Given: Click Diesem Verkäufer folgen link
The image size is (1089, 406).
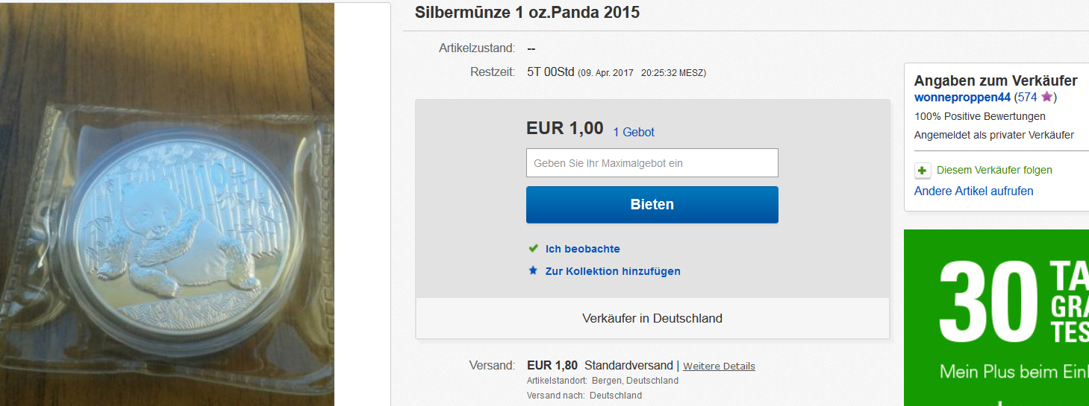Looking at the screenshot, I should [994, 170].
